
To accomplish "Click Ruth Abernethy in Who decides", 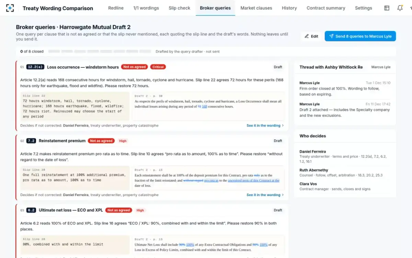I will (x=314, y=170).
